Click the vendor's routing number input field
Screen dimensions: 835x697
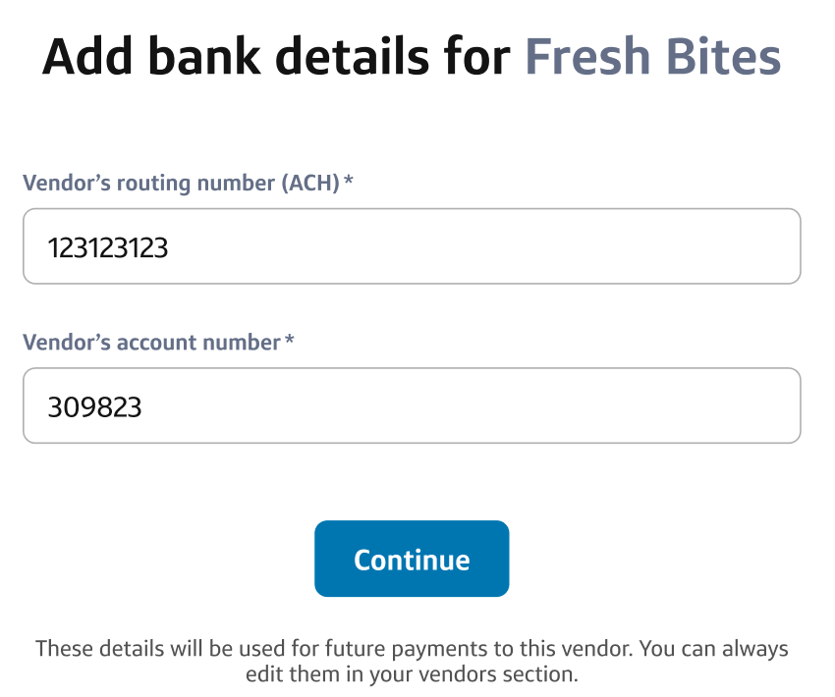pyautogui.click(x=412, y=246)
